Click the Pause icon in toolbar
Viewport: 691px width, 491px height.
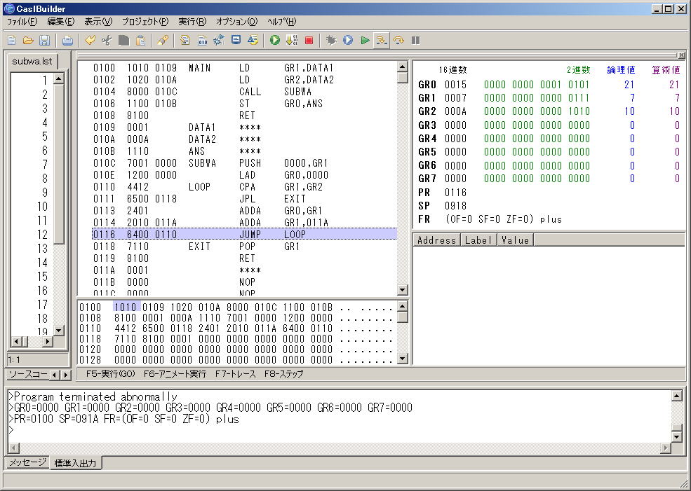pos(416,41)
